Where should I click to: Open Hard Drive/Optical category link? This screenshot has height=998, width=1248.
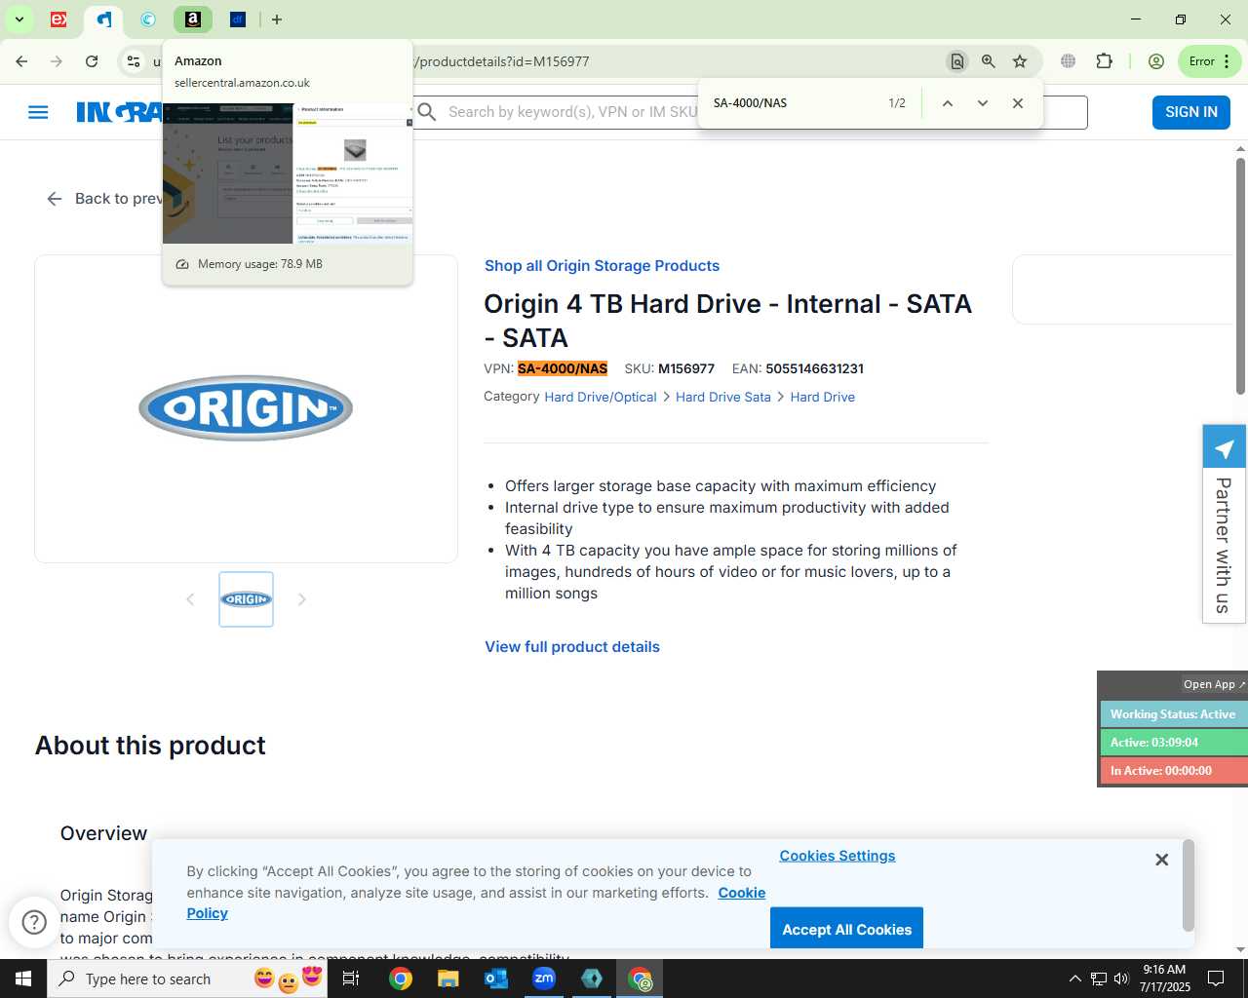[x=601, y=397]
